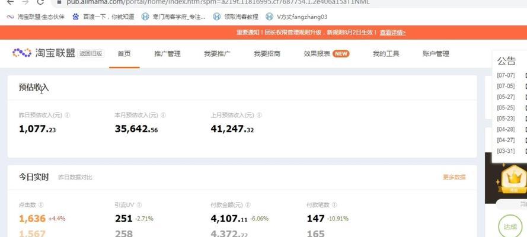Image resolution: width=527 pixels, height=237 pixels.
Task: Open V方丈fangzhang03 bookmark
Action: [x=296, y=17]
